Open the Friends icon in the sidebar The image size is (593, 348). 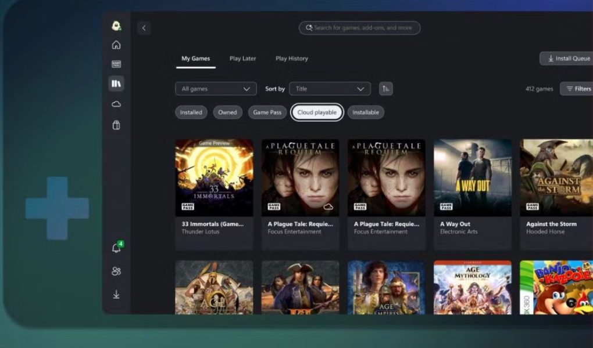pos(116,271)
